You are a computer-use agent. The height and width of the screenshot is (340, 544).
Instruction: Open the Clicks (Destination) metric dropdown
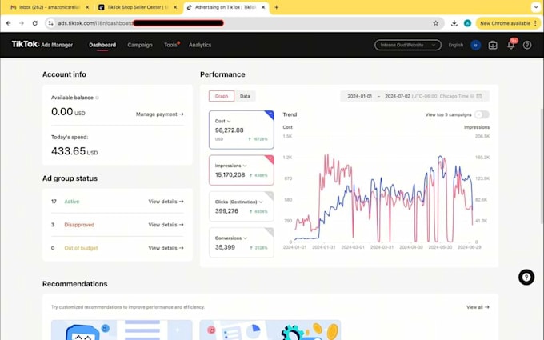point(238,202)
